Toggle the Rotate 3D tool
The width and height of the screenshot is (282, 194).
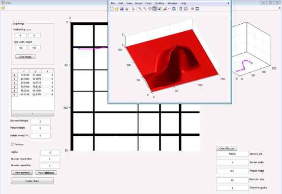(x=154, y=9)
